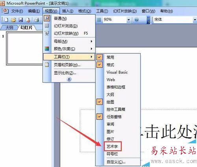Expand the 母版(M) submenu
This screenshot has height=167, width=197.
(x=69, y=41)
